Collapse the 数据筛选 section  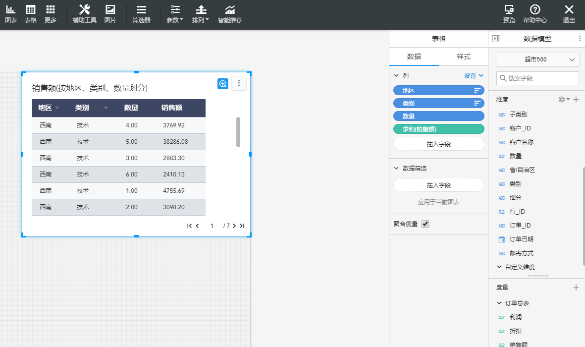(x=396, y=169)
